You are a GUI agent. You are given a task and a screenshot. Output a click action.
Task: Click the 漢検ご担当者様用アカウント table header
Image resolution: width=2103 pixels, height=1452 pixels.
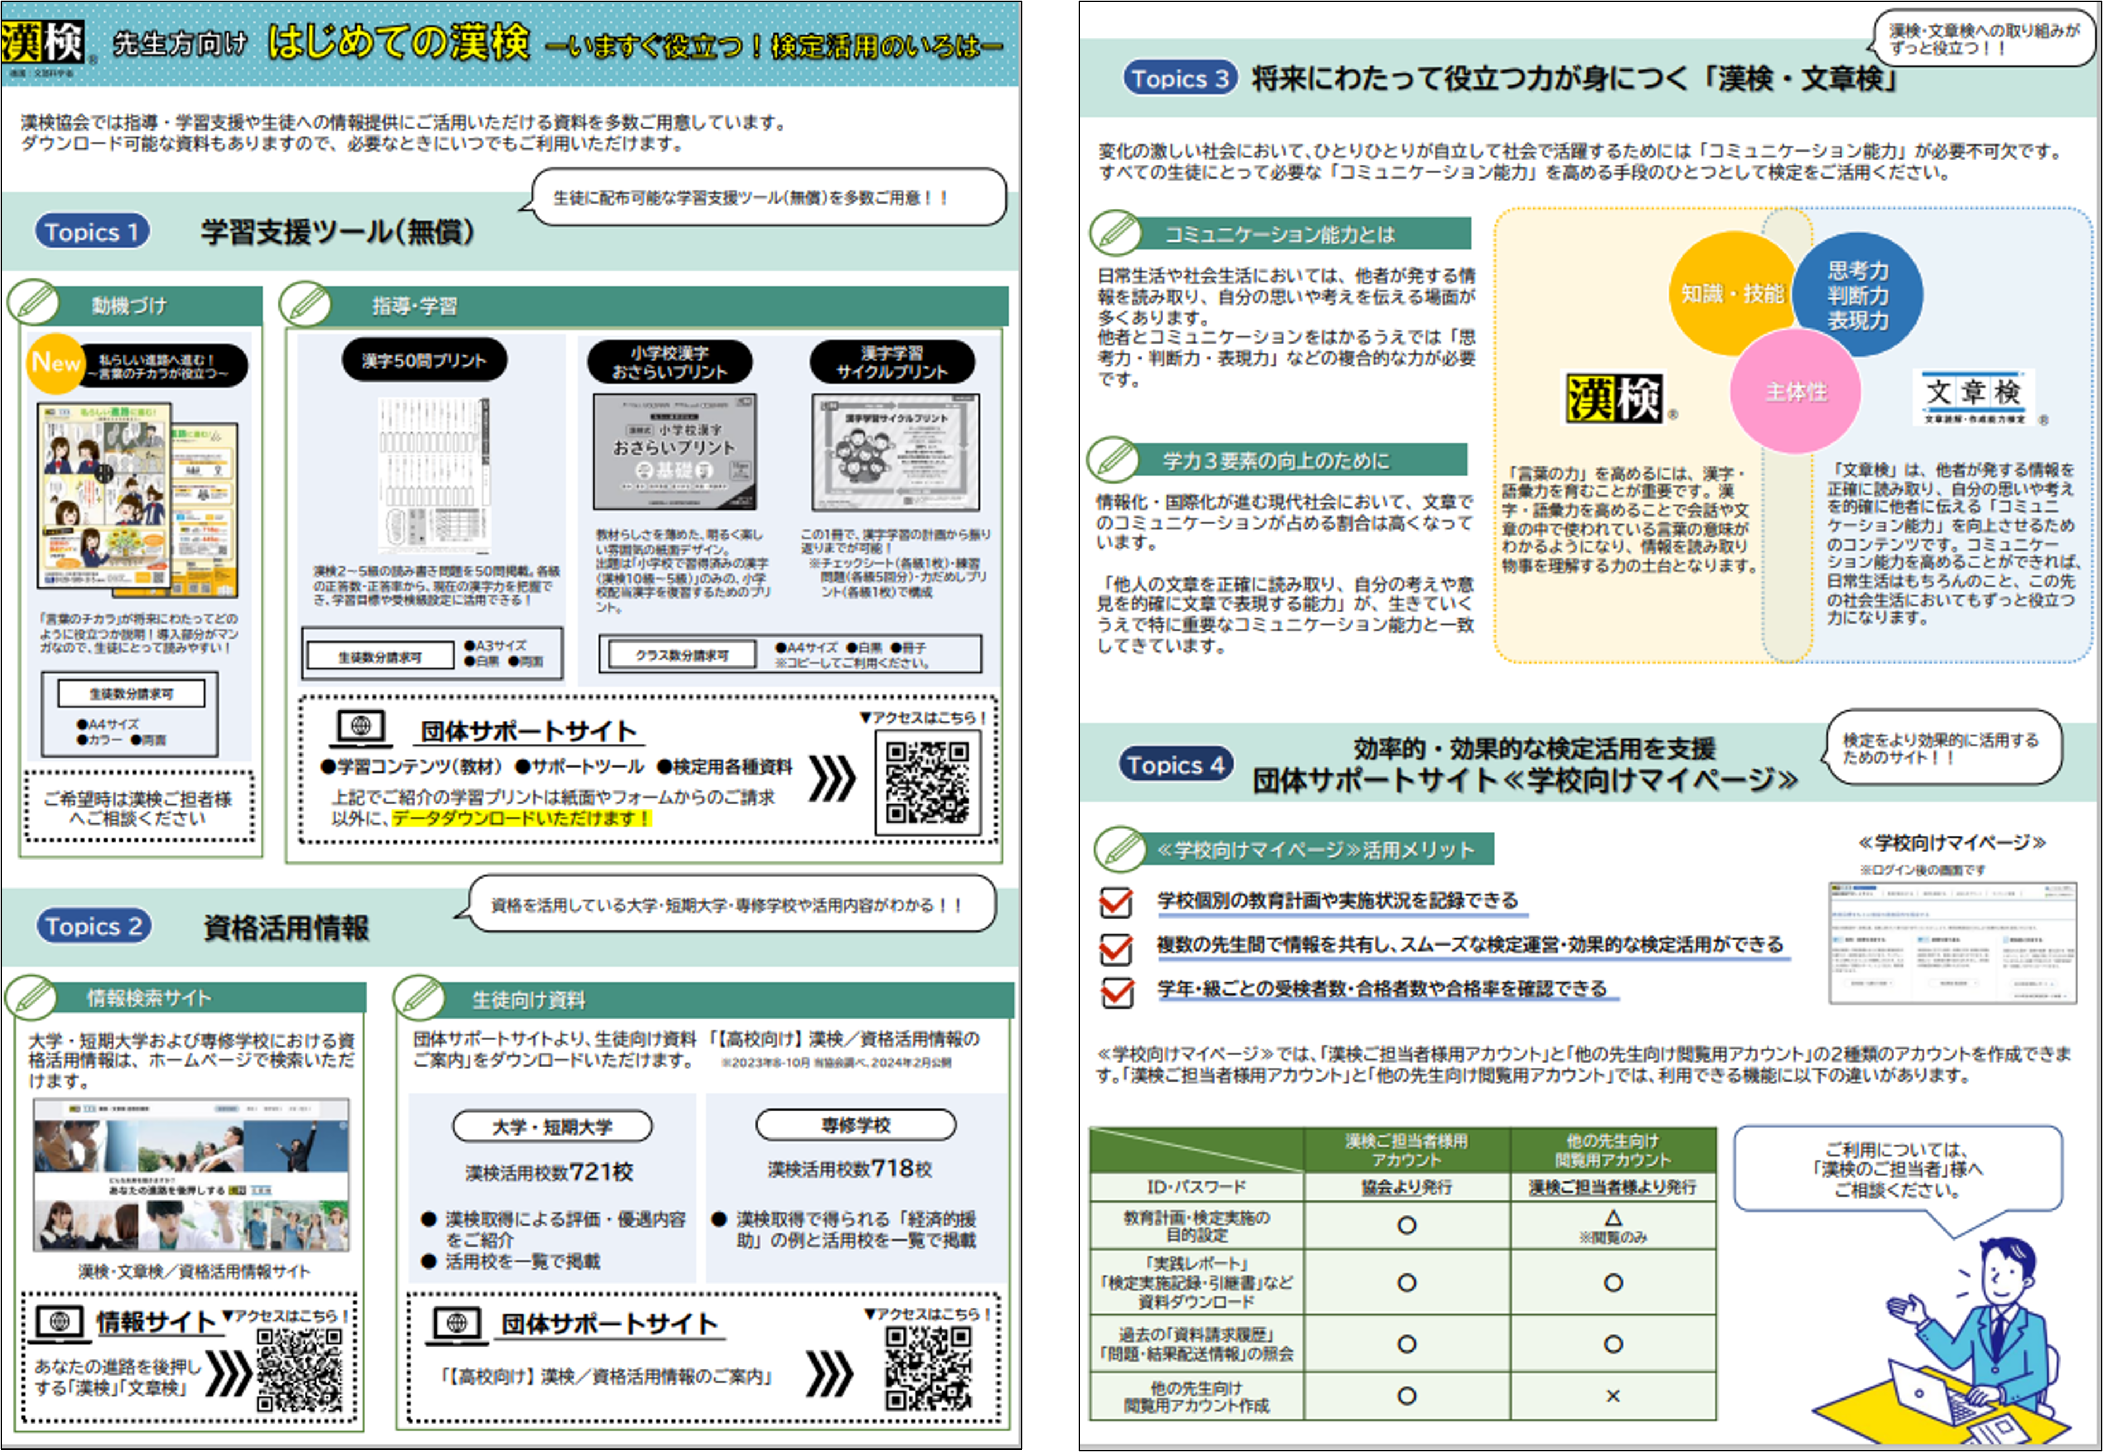click(x=1407, y=1150)
